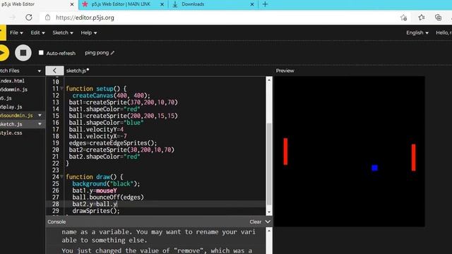Expand the Sketch Files options arrow

(40, 71)
